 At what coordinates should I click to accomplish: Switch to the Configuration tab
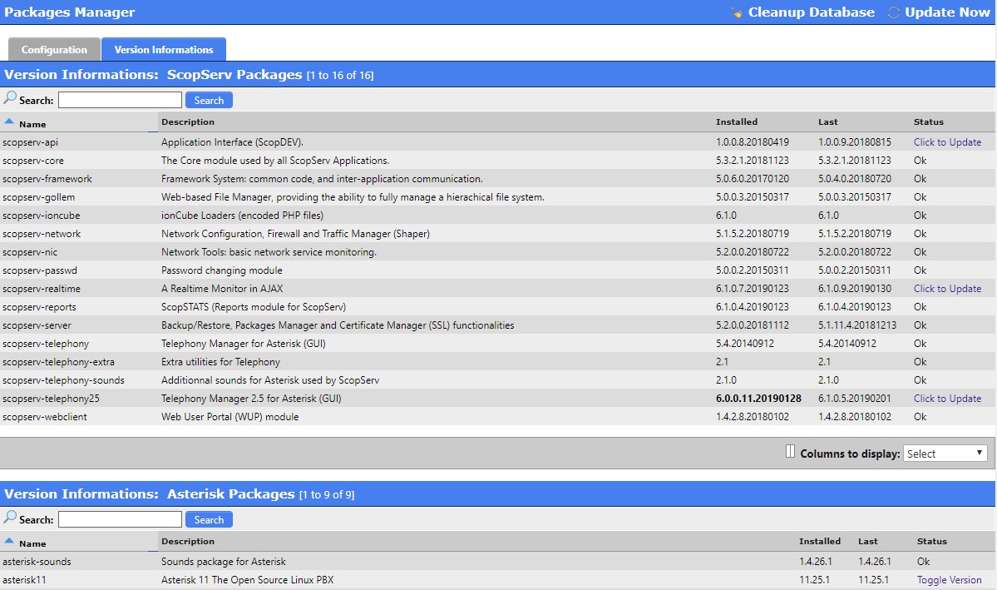click(x=54, y=50)
